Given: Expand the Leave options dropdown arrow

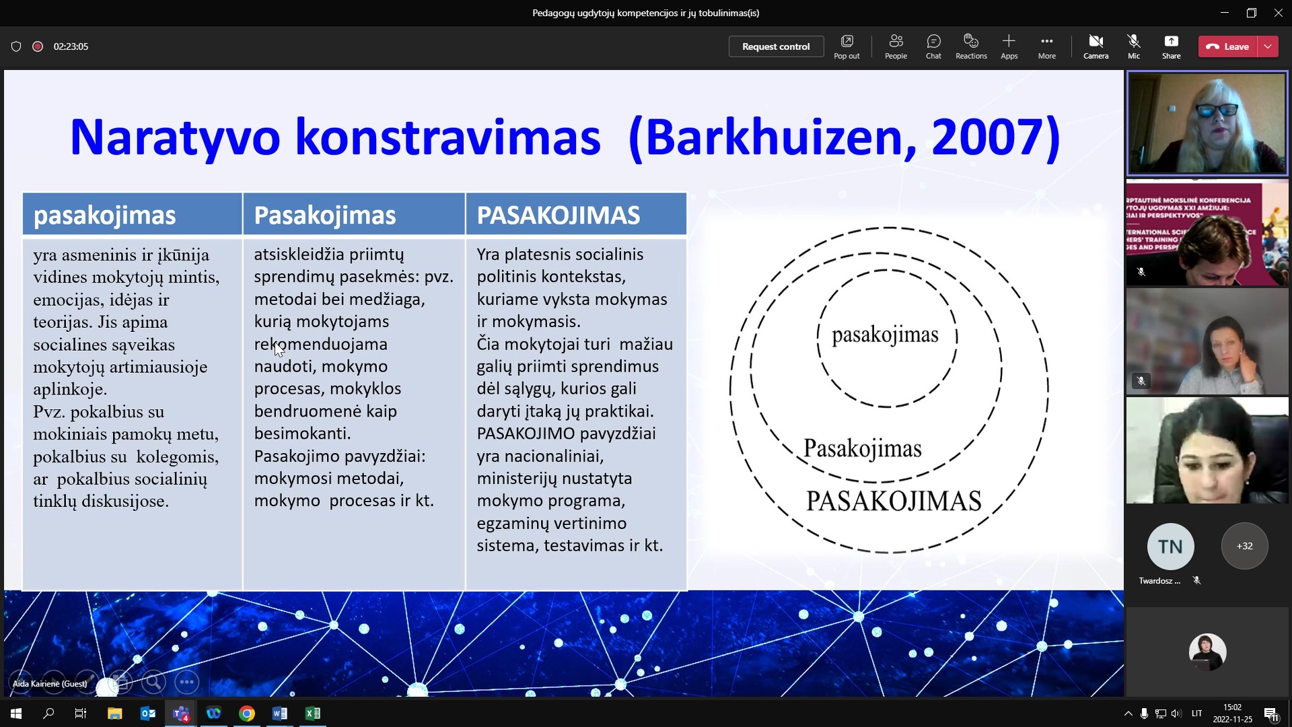Looking at the screenshot, I should 1268,46.
